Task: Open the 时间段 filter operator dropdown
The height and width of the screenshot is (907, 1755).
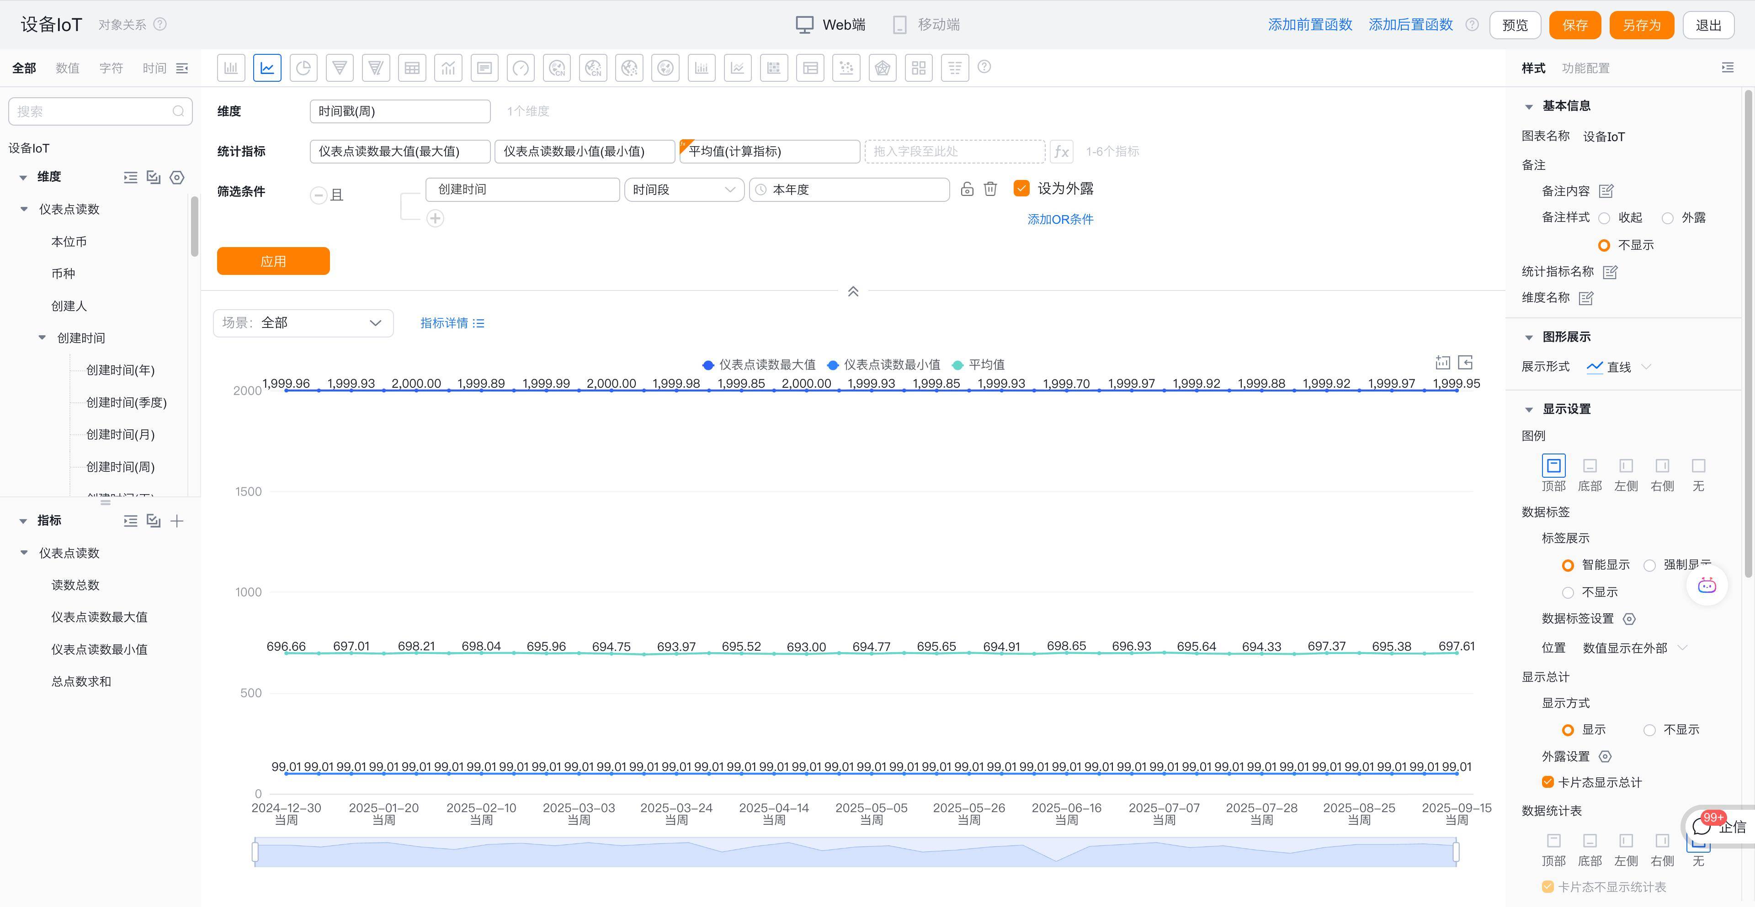Action: pos(683,189)
